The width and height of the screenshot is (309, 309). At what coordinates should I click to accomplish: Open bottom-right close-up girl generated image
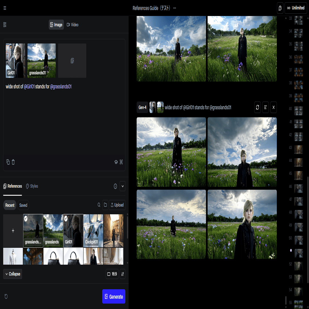(x=242, y=224)
